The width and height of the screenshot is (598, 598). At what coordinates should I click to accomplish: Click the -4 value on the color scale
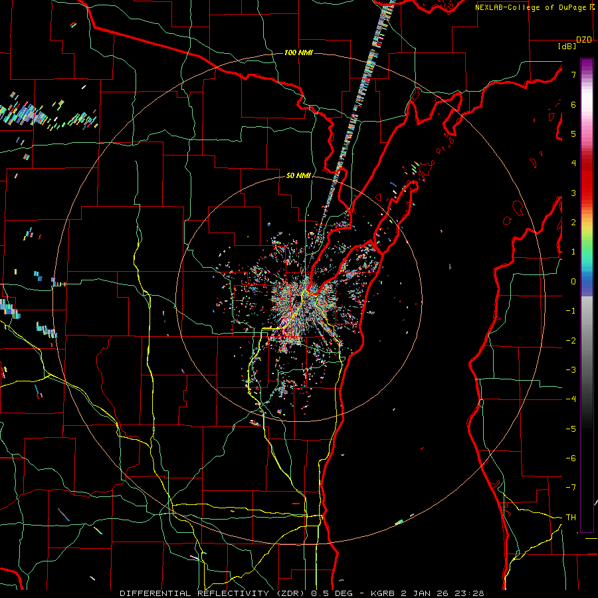pos(571,399)
